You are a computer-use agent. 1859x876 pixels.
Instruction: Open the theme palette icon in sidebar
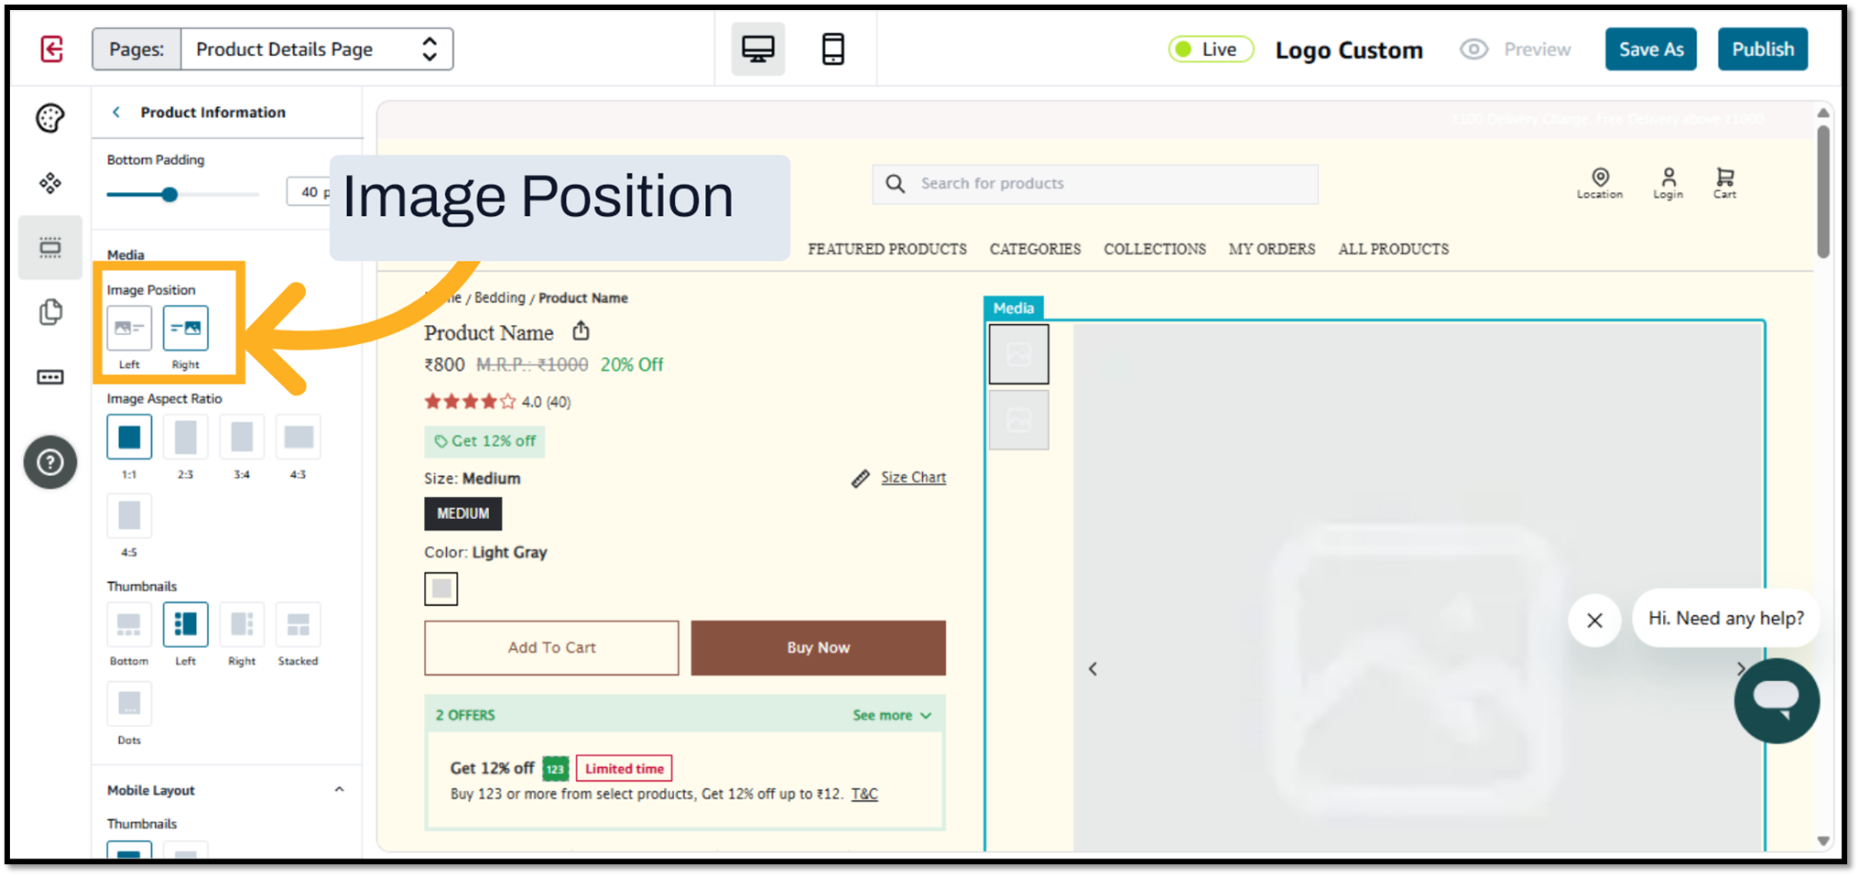click(x=50, y=118)
